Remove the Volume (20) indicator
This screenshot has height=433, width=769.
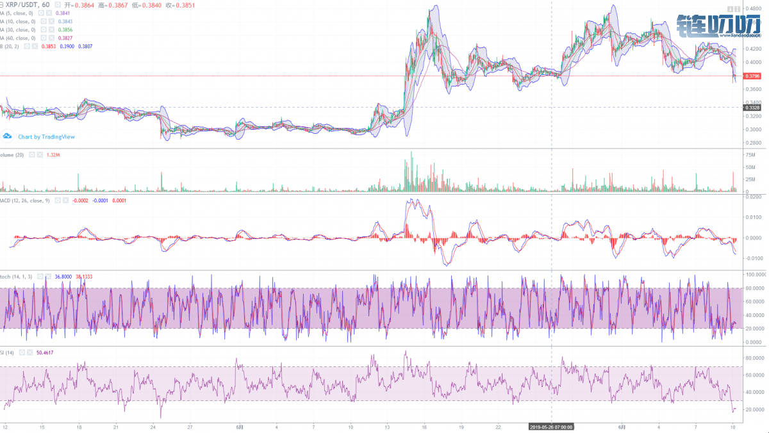click(x=40, y=155)
